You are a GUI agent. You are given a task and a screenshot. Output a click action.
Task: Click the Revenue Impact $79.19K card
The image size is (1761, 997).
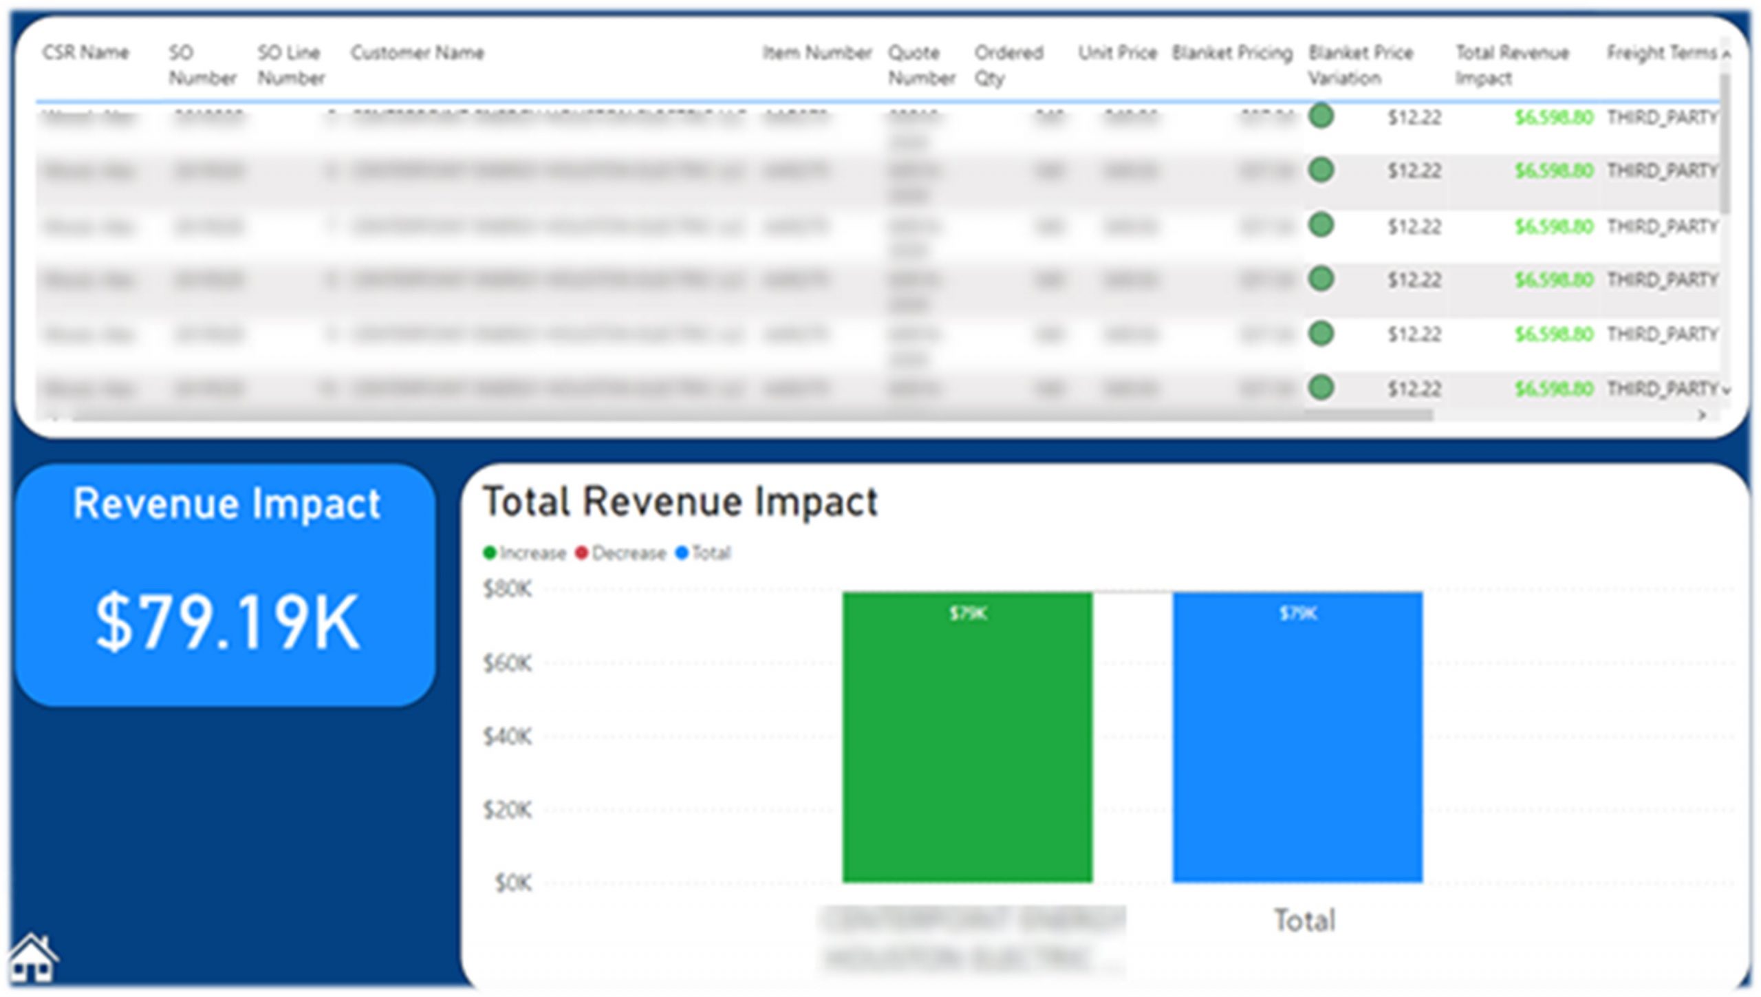[226, 586]
